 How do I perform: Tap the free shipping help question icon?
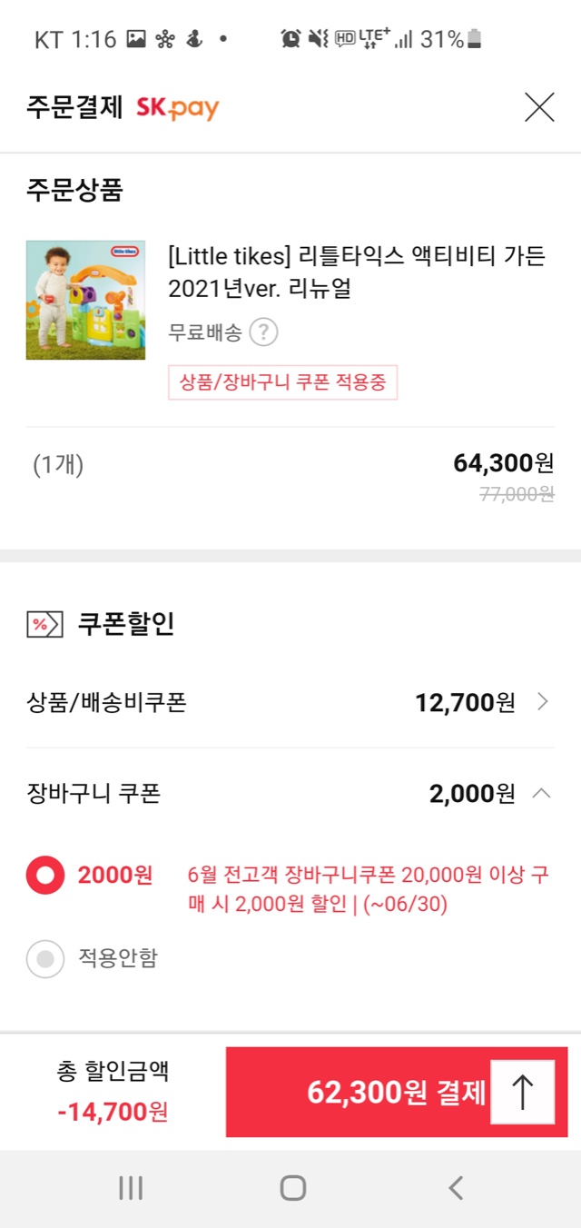(263, 332)
